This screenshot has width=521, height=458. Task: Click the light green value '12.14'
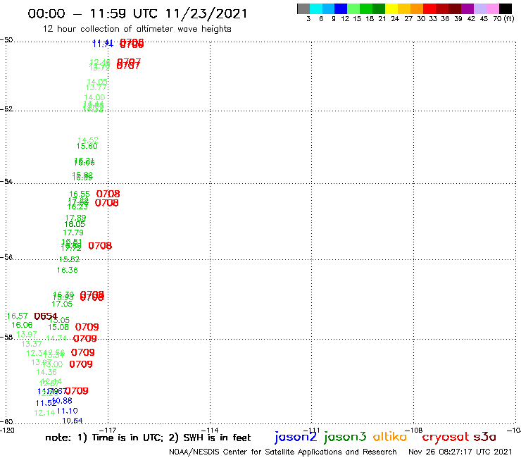[44, 413]
